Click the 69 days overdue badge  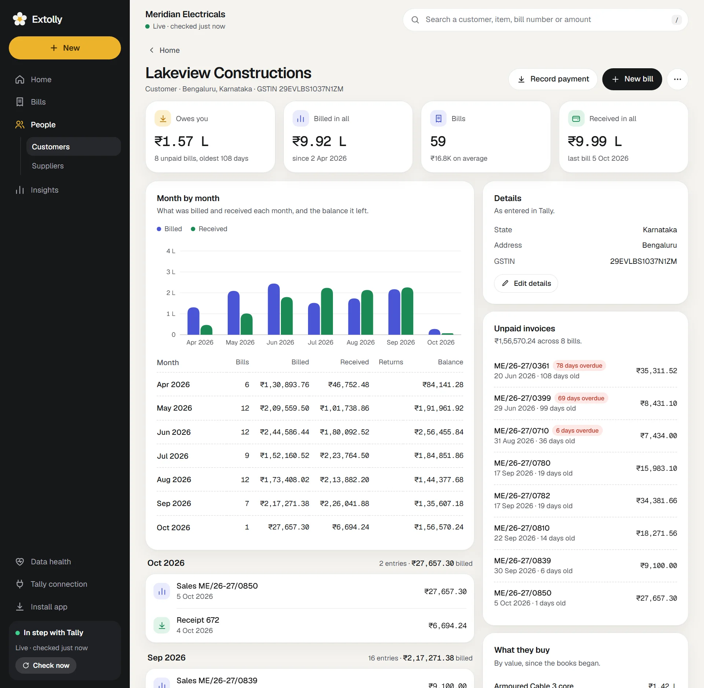(581, 398)
